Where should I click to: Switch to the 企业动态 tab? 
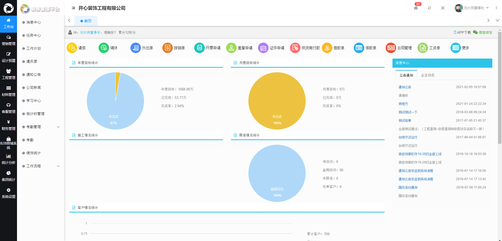pos(427,75)
